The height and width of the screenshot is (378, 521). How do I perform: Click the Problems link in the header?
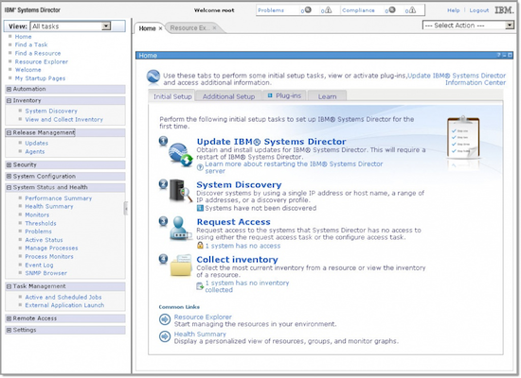(271, 10)
